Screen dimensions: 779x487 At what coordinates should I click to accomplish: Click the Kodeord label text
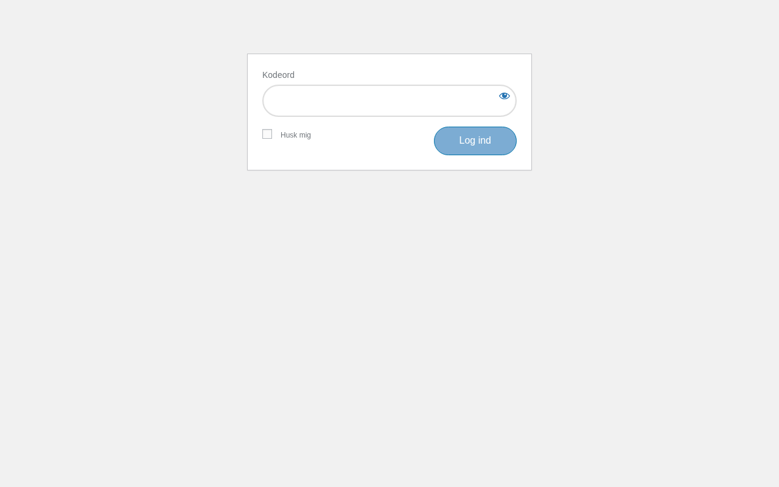(278, 75)
